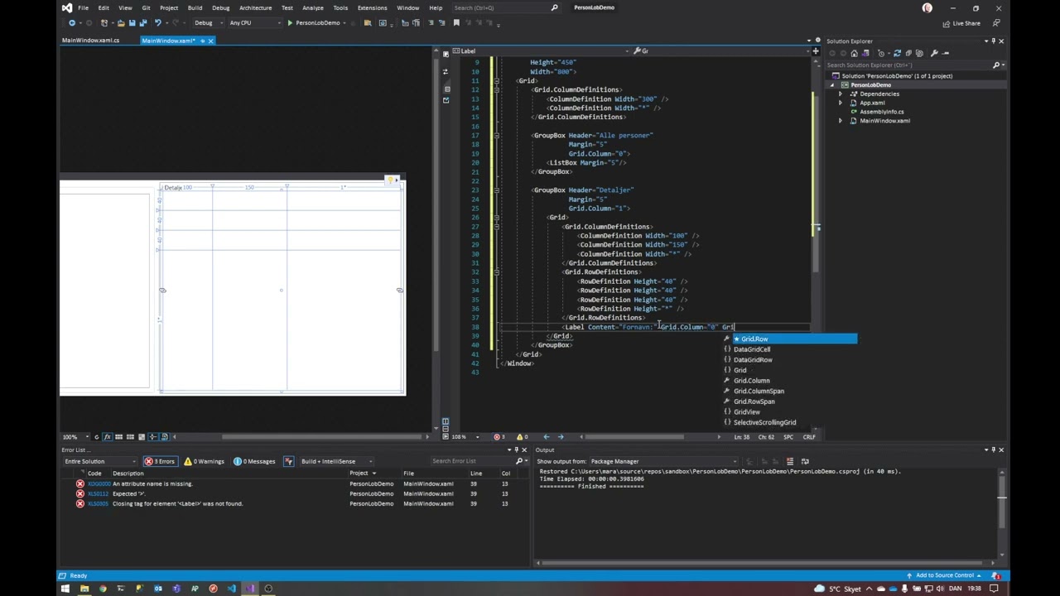This screenshot has height=596, width=1060.
Task: Click the error list search magnifier icon
Action: tap(519, 461)
